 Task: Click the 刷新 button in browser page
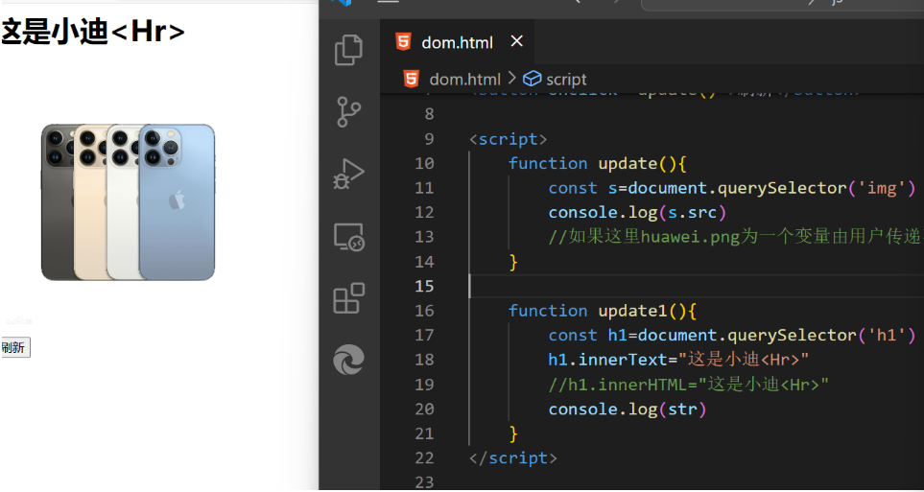(14, 347)
